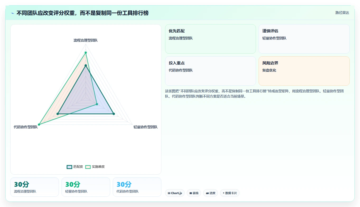Click the 轻量协作型团队 radar axis label
Viewport: 360px width, 207px height.
[146, 127]
